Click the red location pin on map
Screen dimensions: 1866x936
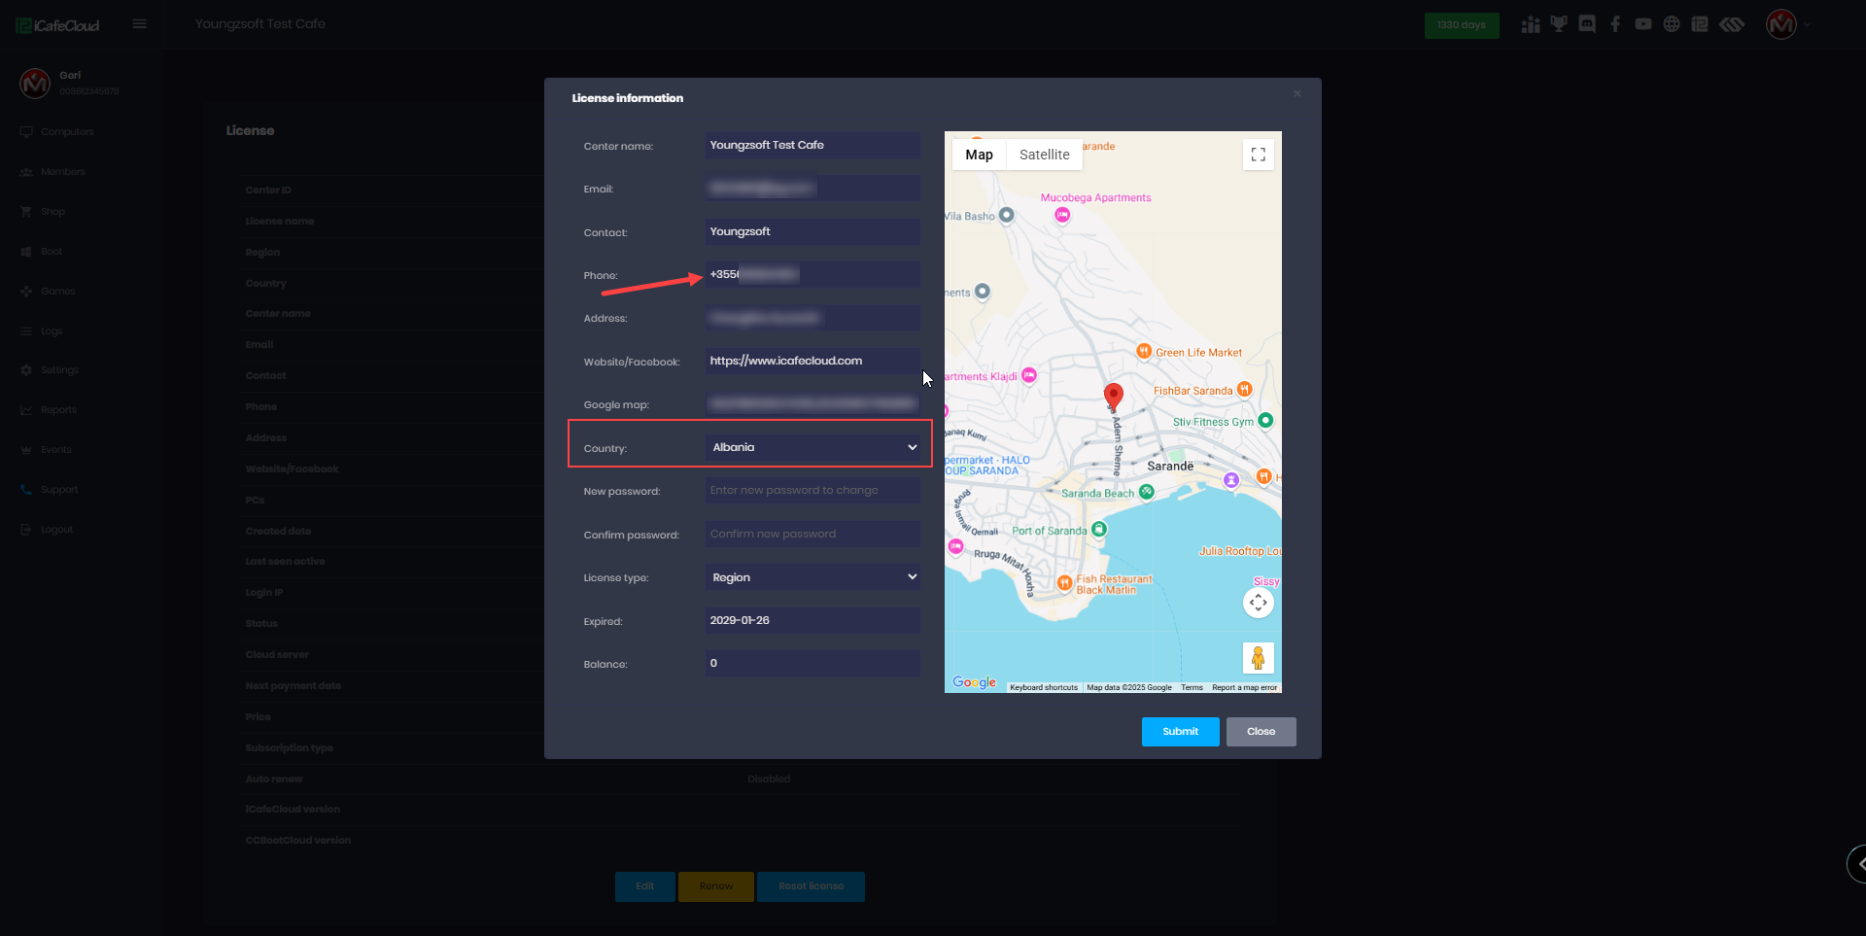1114,395
